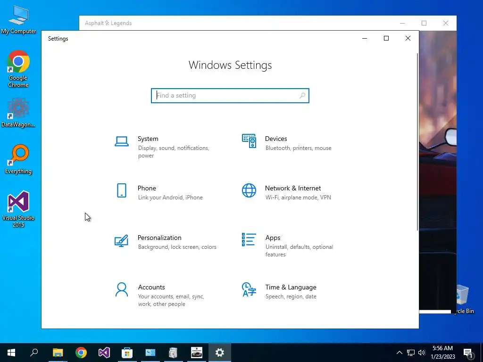
Task: Switch to Asphalt 9 taskbar icon
Action: 197,353
